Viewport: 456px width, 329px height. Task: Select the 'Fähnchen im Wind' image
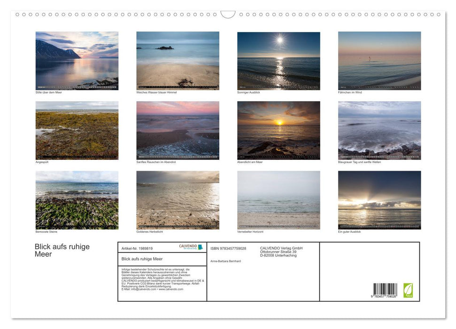point(379,61)
